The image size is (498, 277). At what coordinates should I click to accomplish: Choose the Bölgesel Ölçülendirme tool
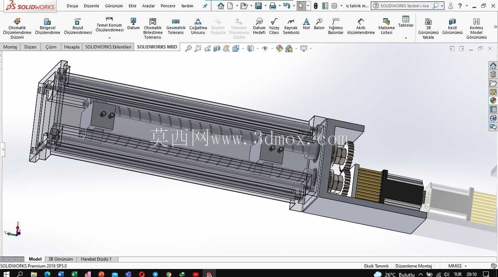pos(47,26)
